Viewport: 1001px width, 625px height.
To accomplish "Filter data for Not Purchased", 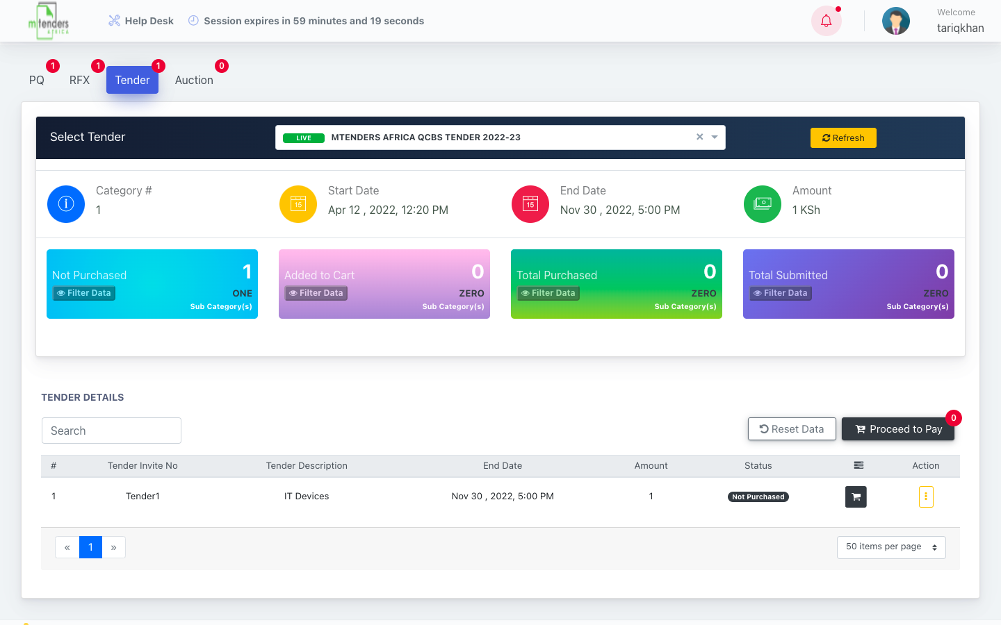I will point(84,293).
